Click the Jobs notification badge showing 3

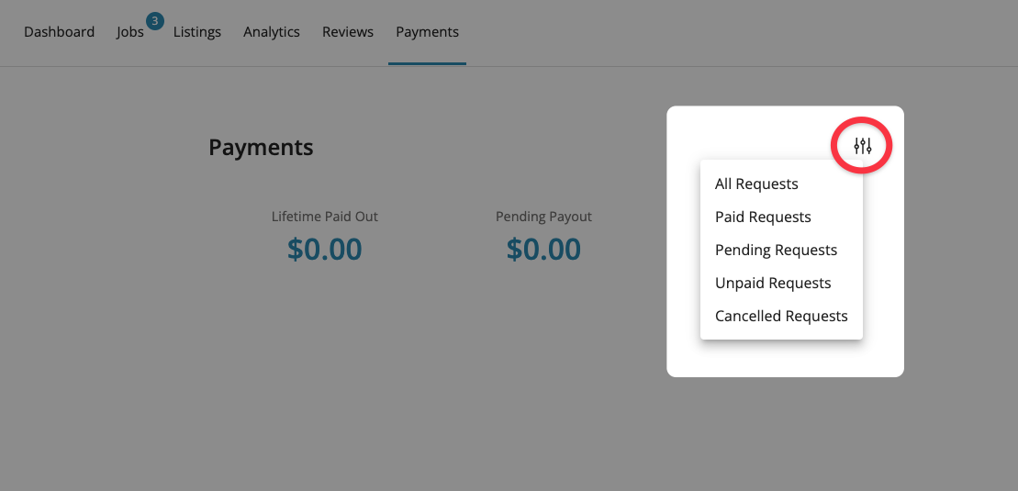coord(154,21)
